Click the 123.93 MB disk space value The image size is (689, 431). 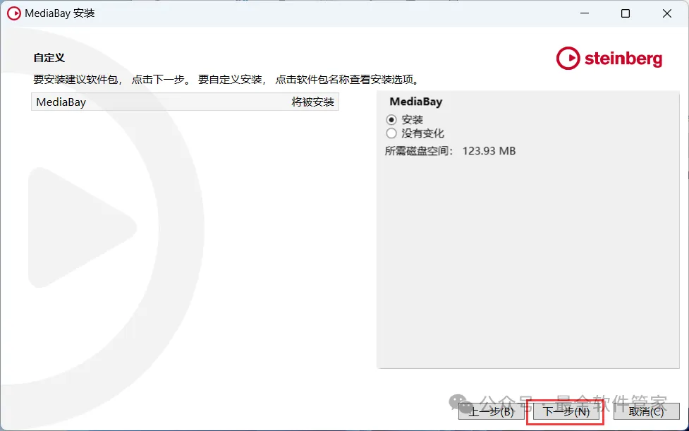489,151
